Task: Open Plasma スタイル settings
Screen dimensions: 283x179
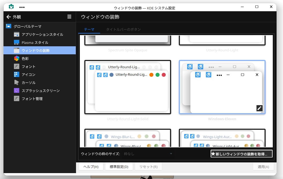Action: click(40, 42)
